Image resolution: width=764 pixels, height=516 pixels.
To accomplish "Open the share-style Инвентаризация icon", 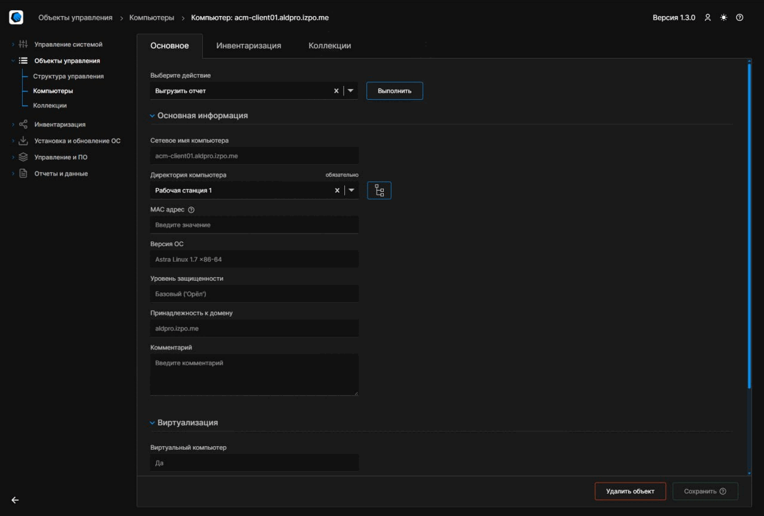I will (x=23, y=124).
